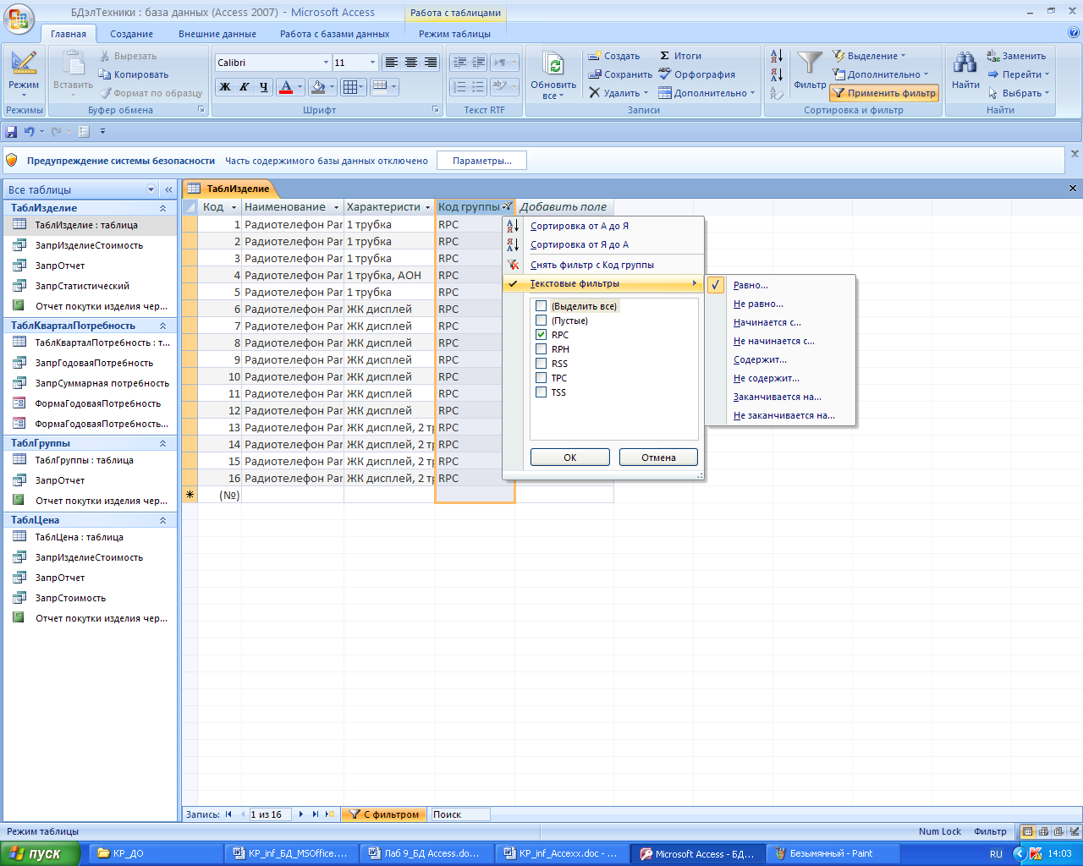Click Отмена in filter popup
This screenshot has width=1083, height=866.
coord(658,458)
